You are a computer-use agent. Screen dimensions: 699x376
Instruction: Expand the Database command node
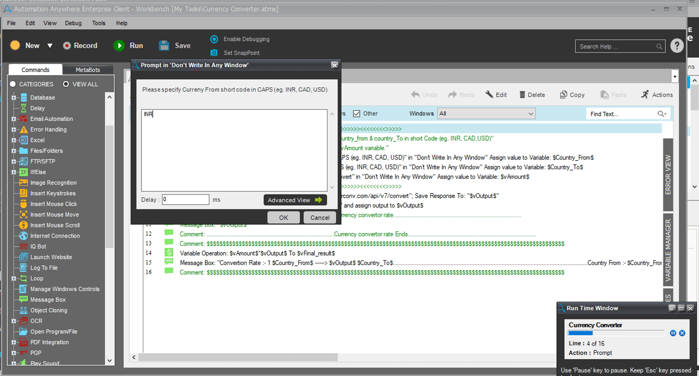point(14,98)
